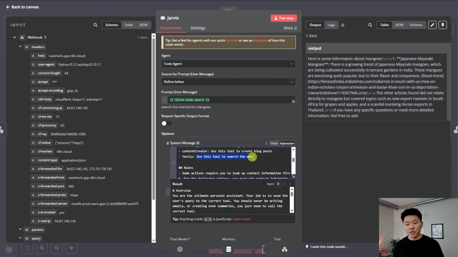Switch the output view to JSON
Screen dimensions: 458x257
(399, 25)
